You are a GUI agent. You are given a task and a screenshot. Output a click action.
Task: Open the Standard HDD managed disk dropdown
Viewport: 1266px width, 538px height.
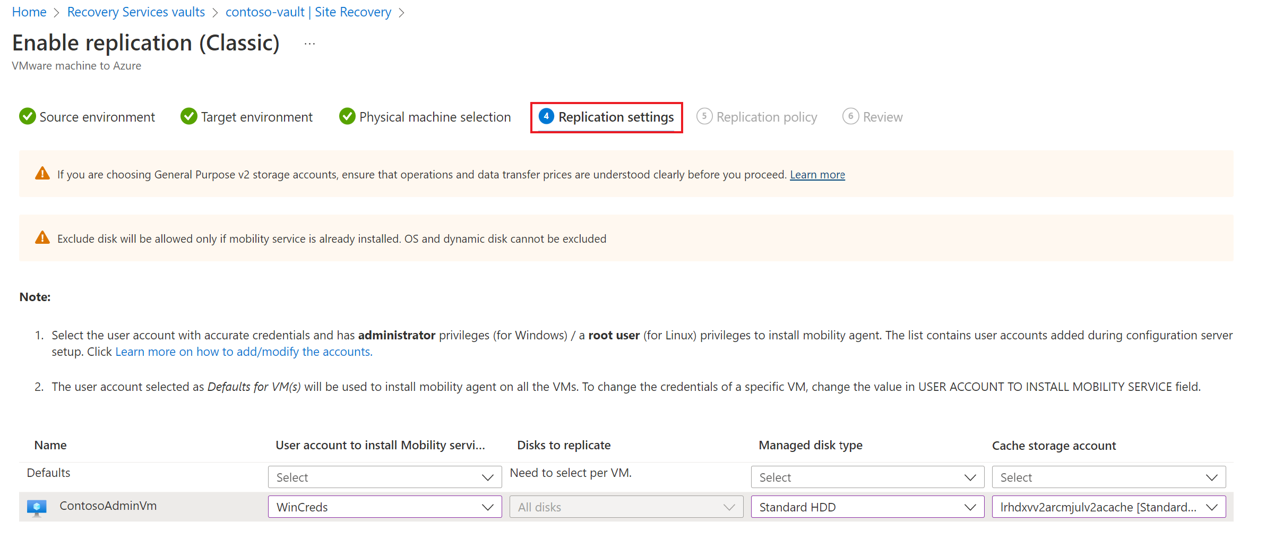coord(867,507)
